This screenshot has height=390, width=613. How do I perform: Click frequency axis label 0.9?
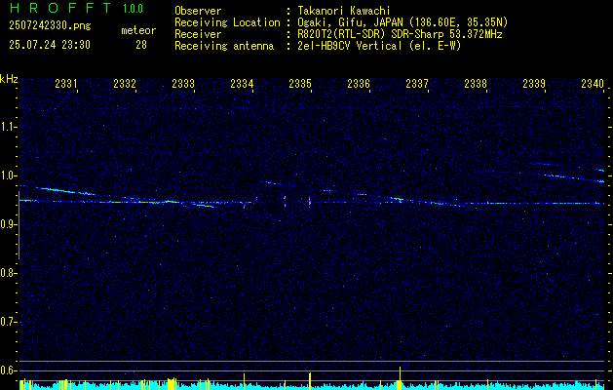8,224
